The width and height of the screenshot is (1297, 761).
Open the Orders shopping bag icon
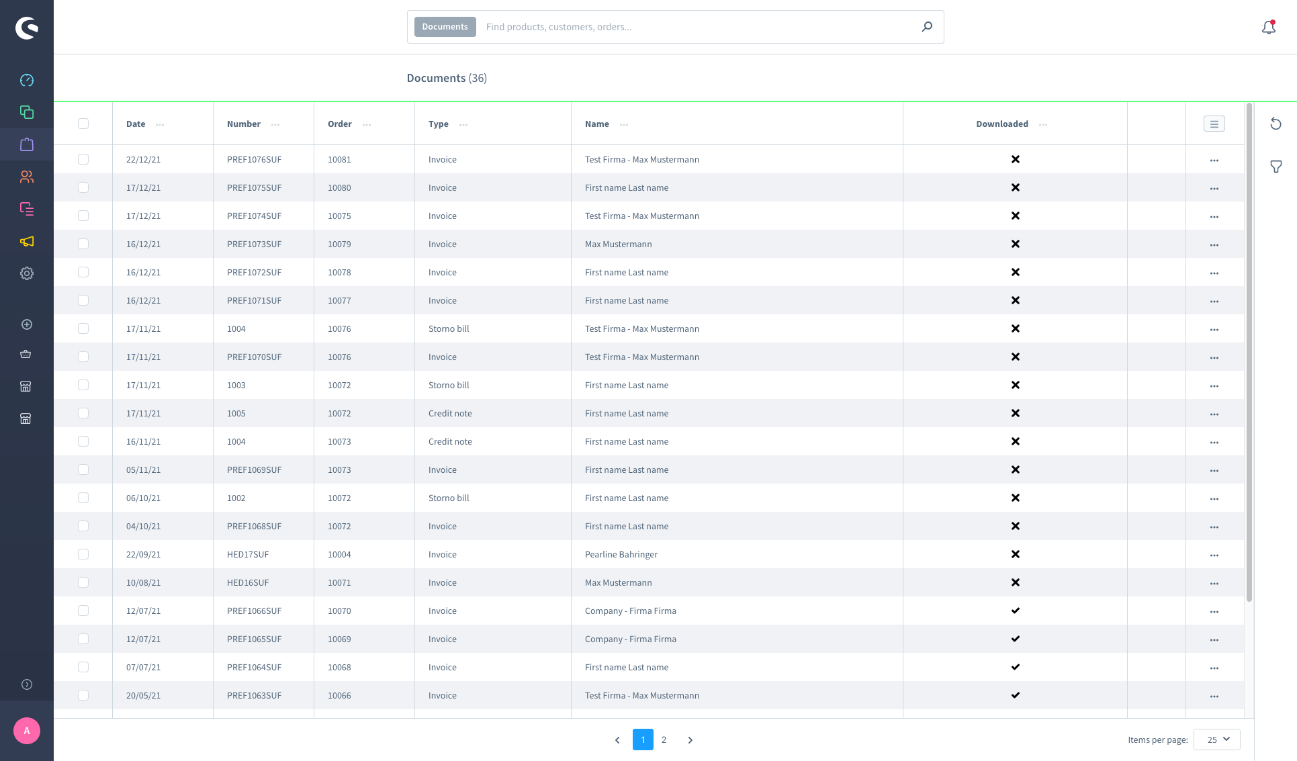click(x=27, y=144)
